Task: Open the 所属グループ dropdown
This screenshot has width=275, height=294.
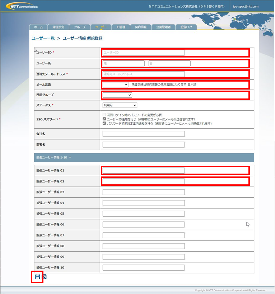Action: (117, 95)
